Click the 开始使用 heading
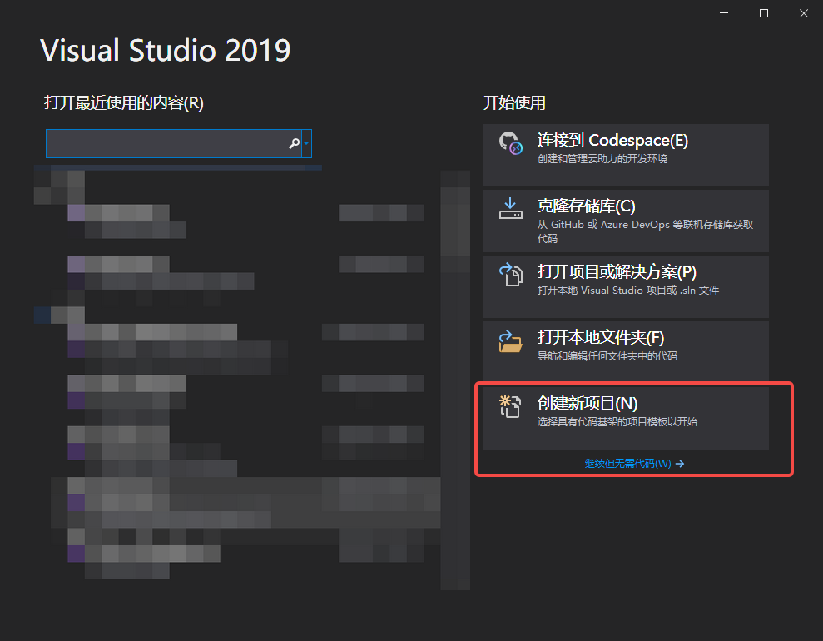The width and height of the screenshot is (823, 641). tap(514, 102)
